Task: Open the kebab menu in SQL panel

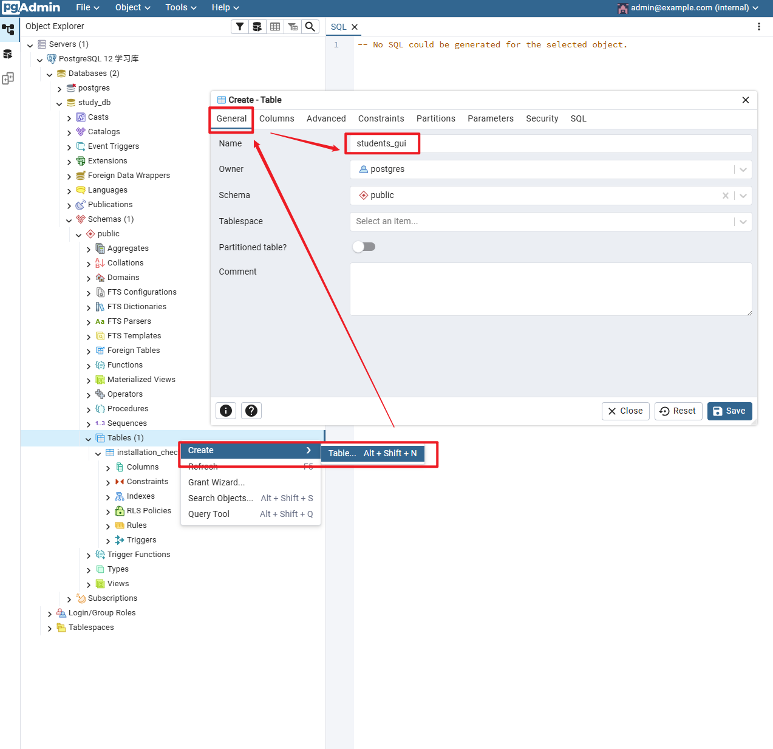Action: 759,27
